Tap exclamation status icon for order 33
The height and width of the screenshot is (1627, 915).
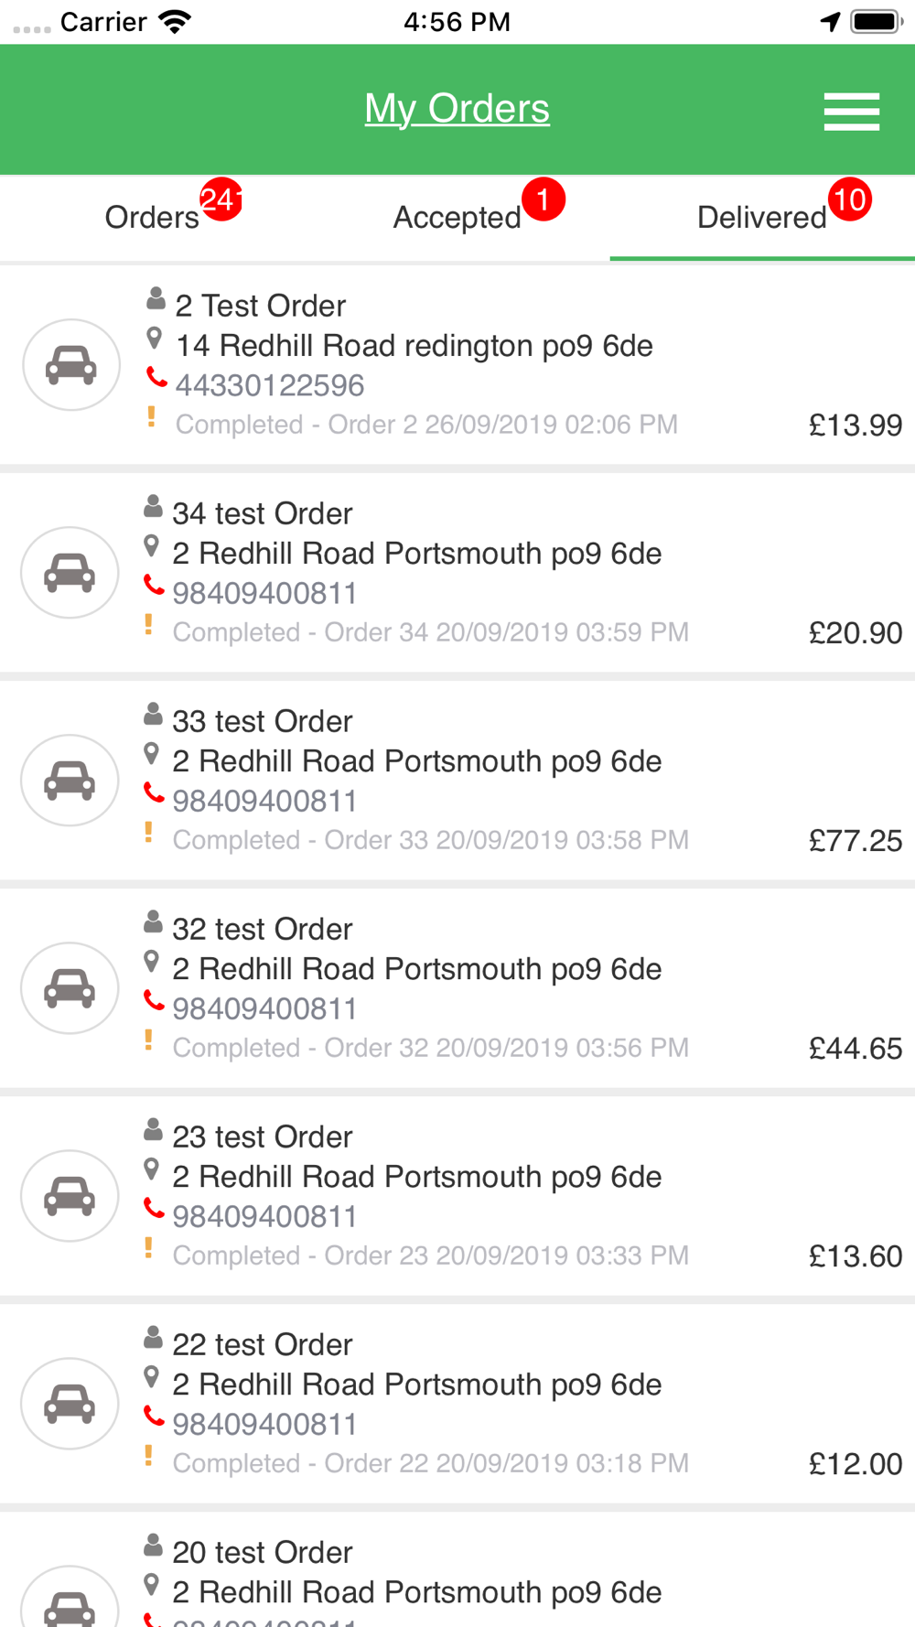(x=148, y=832)
